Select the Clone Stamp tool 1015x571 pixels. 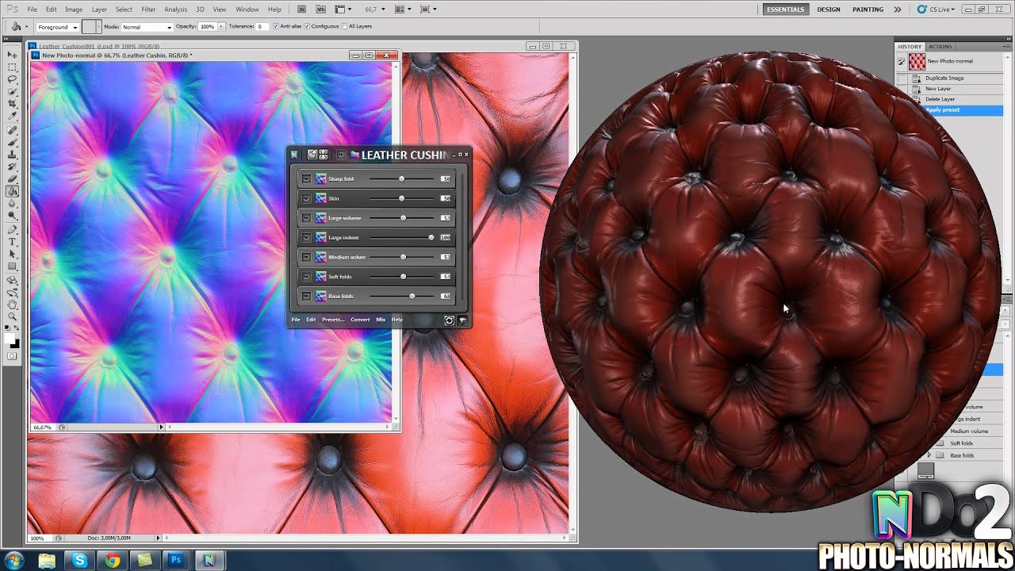click(x=13, y=155)
